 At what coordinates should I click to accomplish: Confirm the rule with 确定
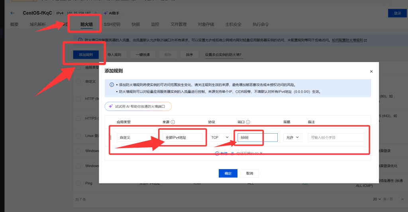point(228,173)
